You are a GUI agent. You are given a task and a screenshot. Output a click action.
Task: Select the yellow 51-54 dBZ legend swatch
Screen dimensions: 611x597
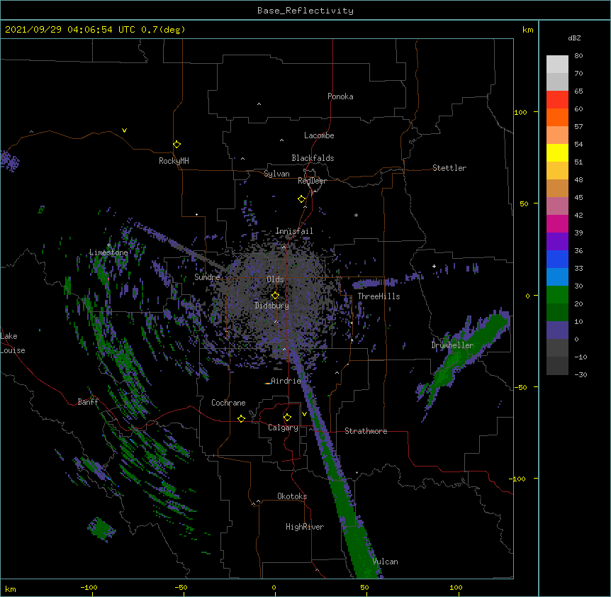(557, 152)
